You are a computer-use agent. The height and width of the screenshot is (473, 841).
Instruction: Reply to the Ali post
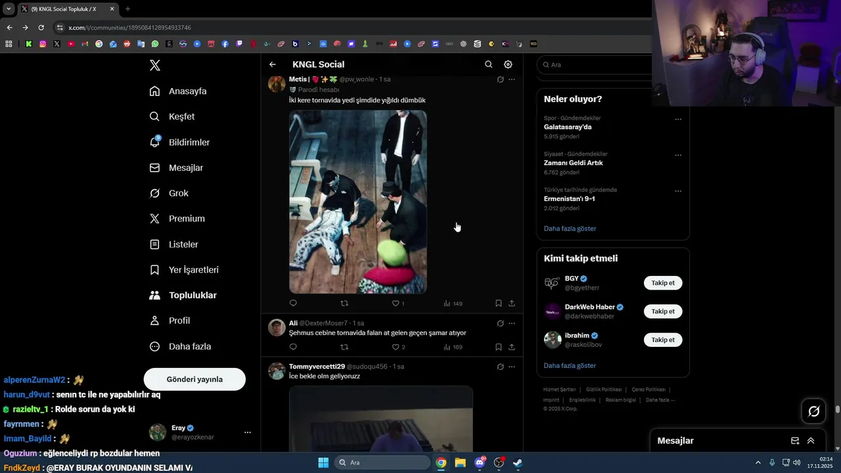(x=293, y=347)
